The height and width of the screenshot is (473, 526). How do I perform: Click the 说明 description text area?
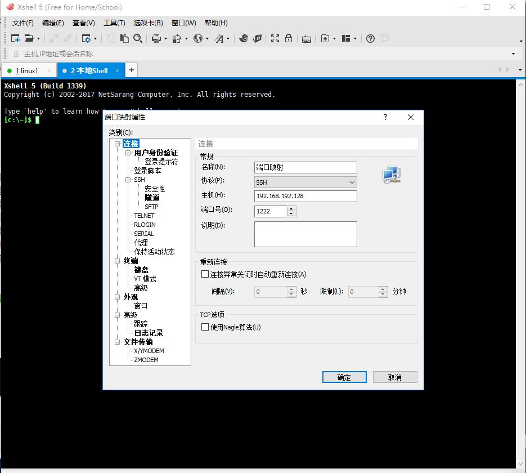tap(305, 234)
